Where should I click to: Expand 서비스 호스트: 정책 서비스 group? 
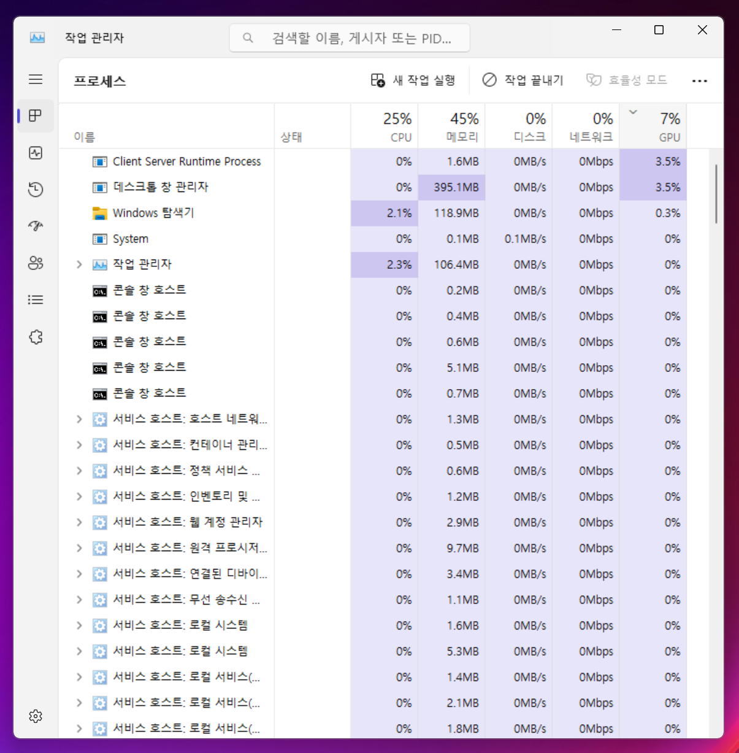pos(79,471)
